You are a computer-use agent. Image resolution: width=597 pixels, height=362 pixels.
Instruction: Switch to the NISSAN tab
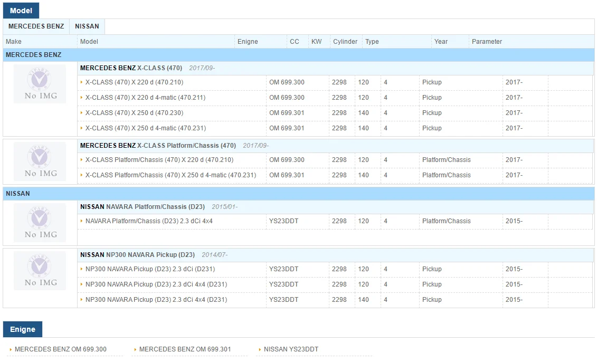87,26
